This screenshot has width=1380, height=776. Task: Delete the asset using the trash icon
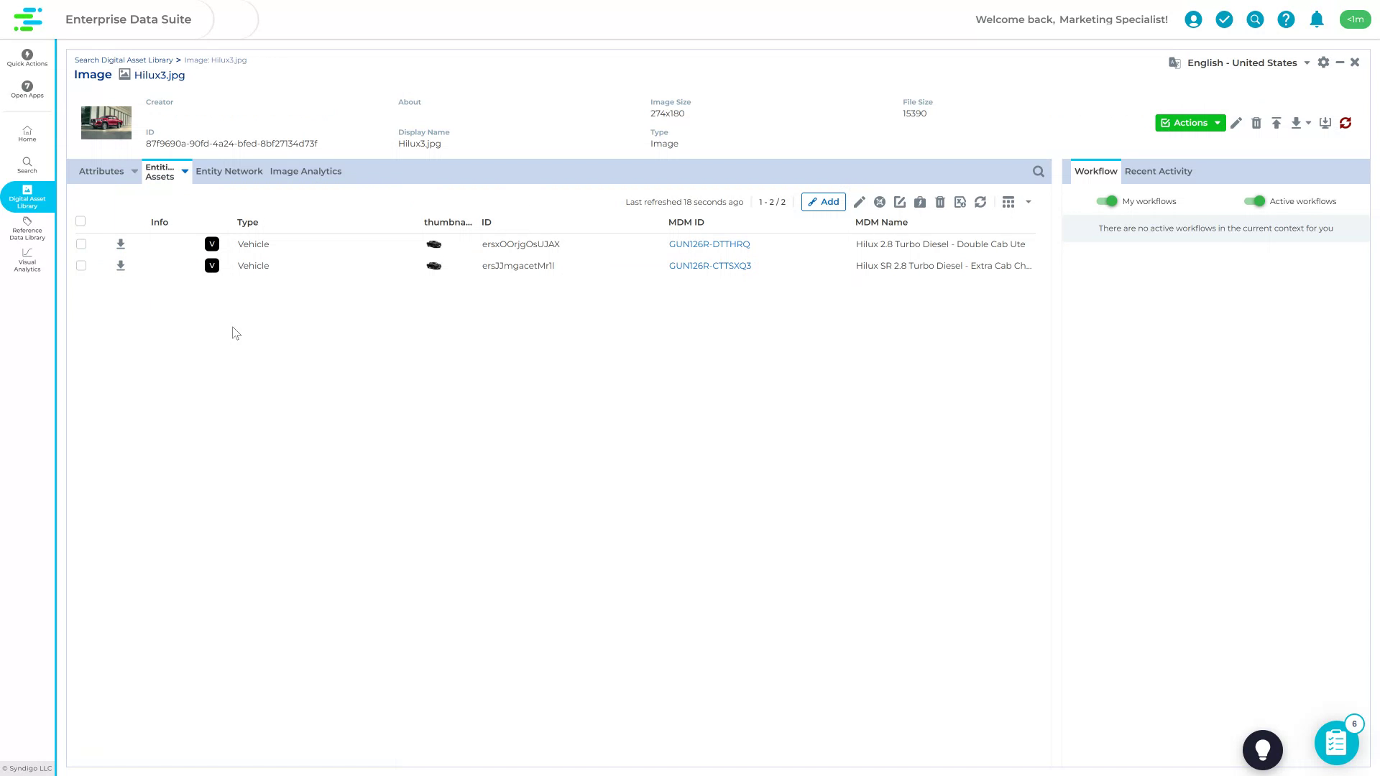[1256, 123]
